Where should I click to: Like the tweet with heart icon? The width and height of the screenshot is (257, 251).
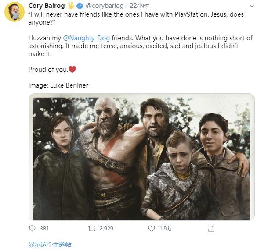[x=152, y=228]
